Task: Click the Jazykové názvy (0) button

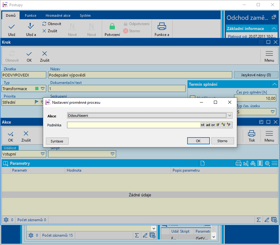Action: click(x=256, y=75)
